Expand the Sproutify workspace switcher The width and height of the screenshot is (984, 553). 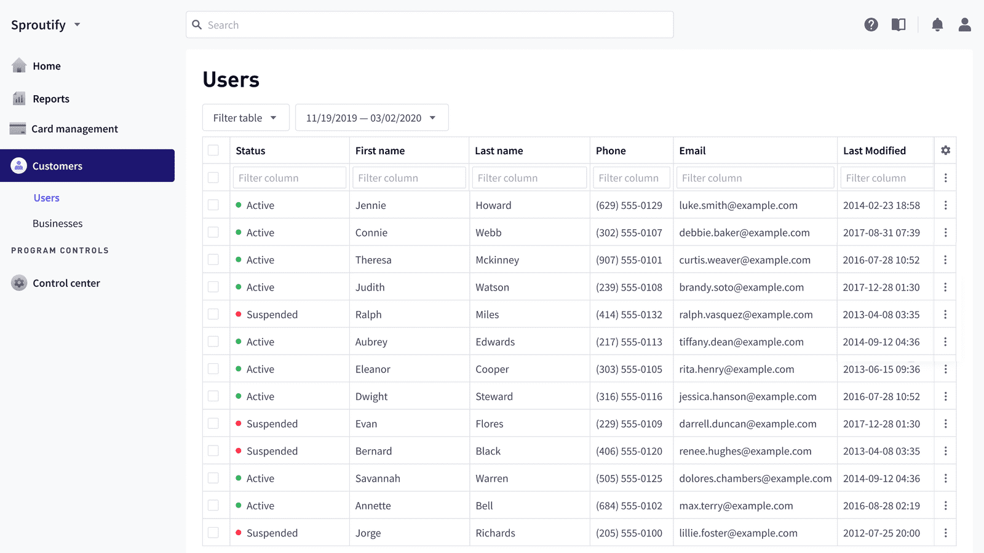click(46, 25)
